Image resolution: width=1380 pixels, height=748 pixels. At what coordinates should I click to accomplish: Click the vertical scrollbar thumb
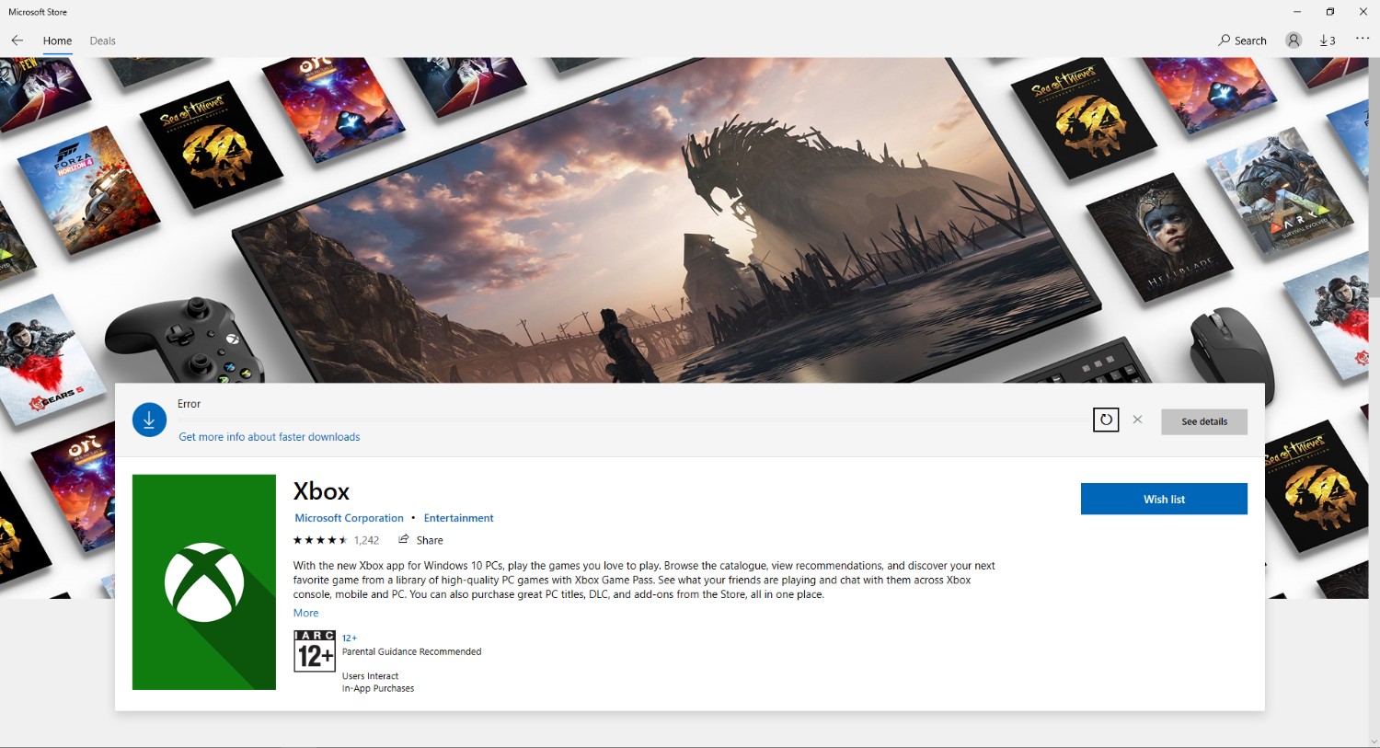pyautogui.click(x=1374, y=178)
